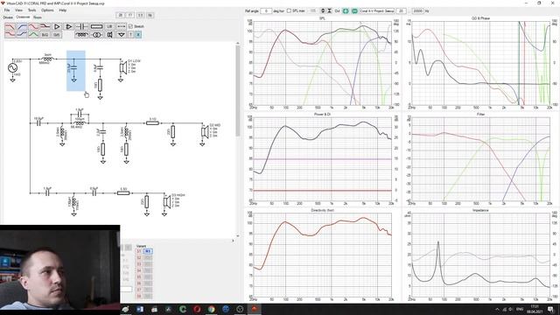Select variant S4 in Variant list
The width and height of the screenshot is (560, 315).
click(x=139, y=270)
